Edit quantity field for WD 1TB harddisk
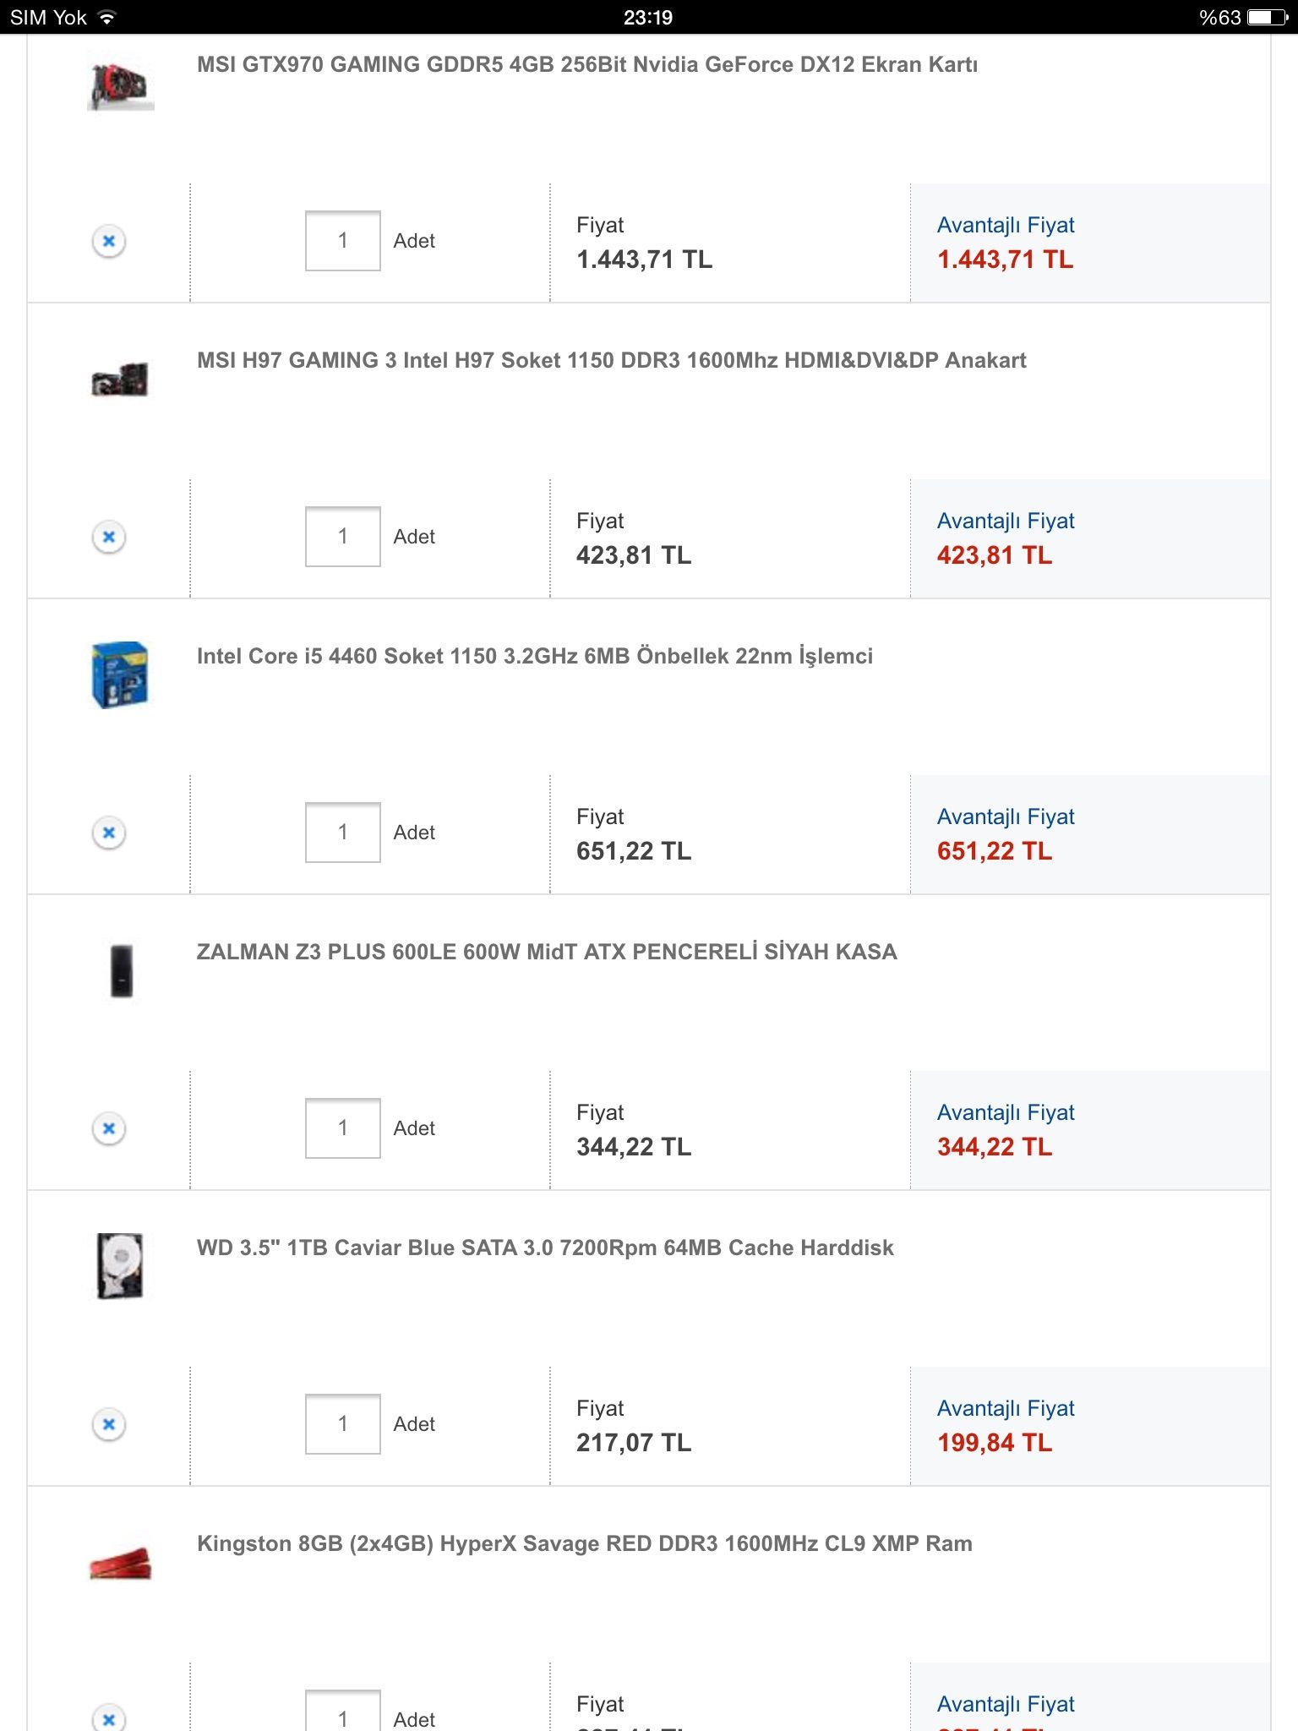This screenshot has width=1298, height=1731. pos(342,1424)
